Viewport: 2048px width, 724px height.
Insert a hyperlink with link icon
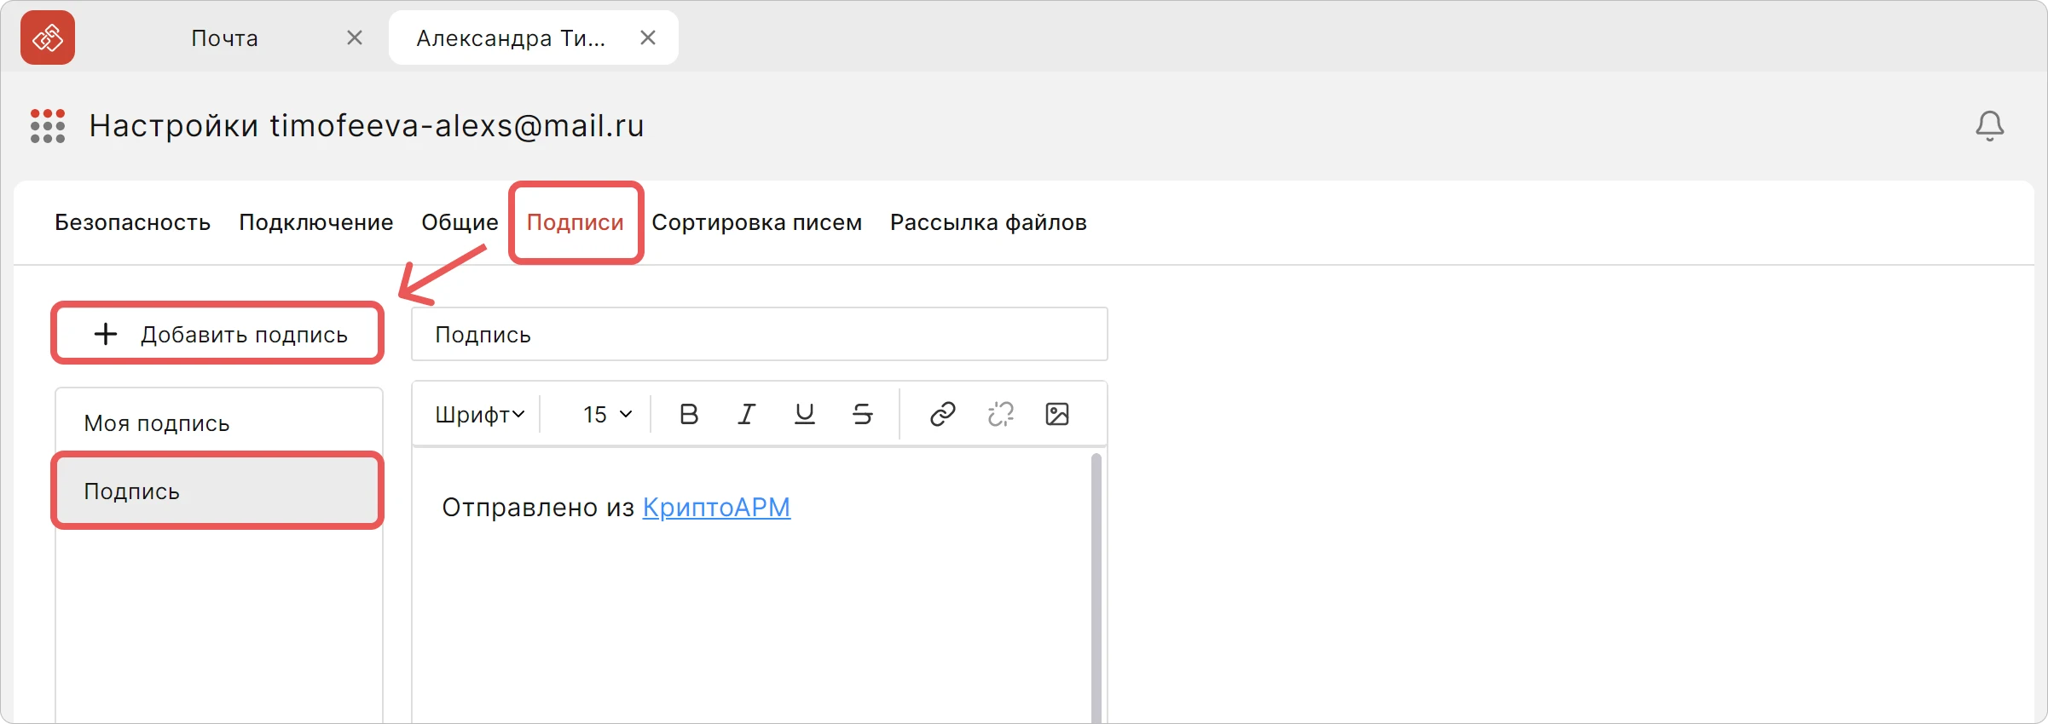(x=942, y=414)
